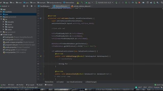This screenshot has height=91, width=163.
Task: Click the new ValueEventListener breadcrumb below editor
Action: click(74, 82)
